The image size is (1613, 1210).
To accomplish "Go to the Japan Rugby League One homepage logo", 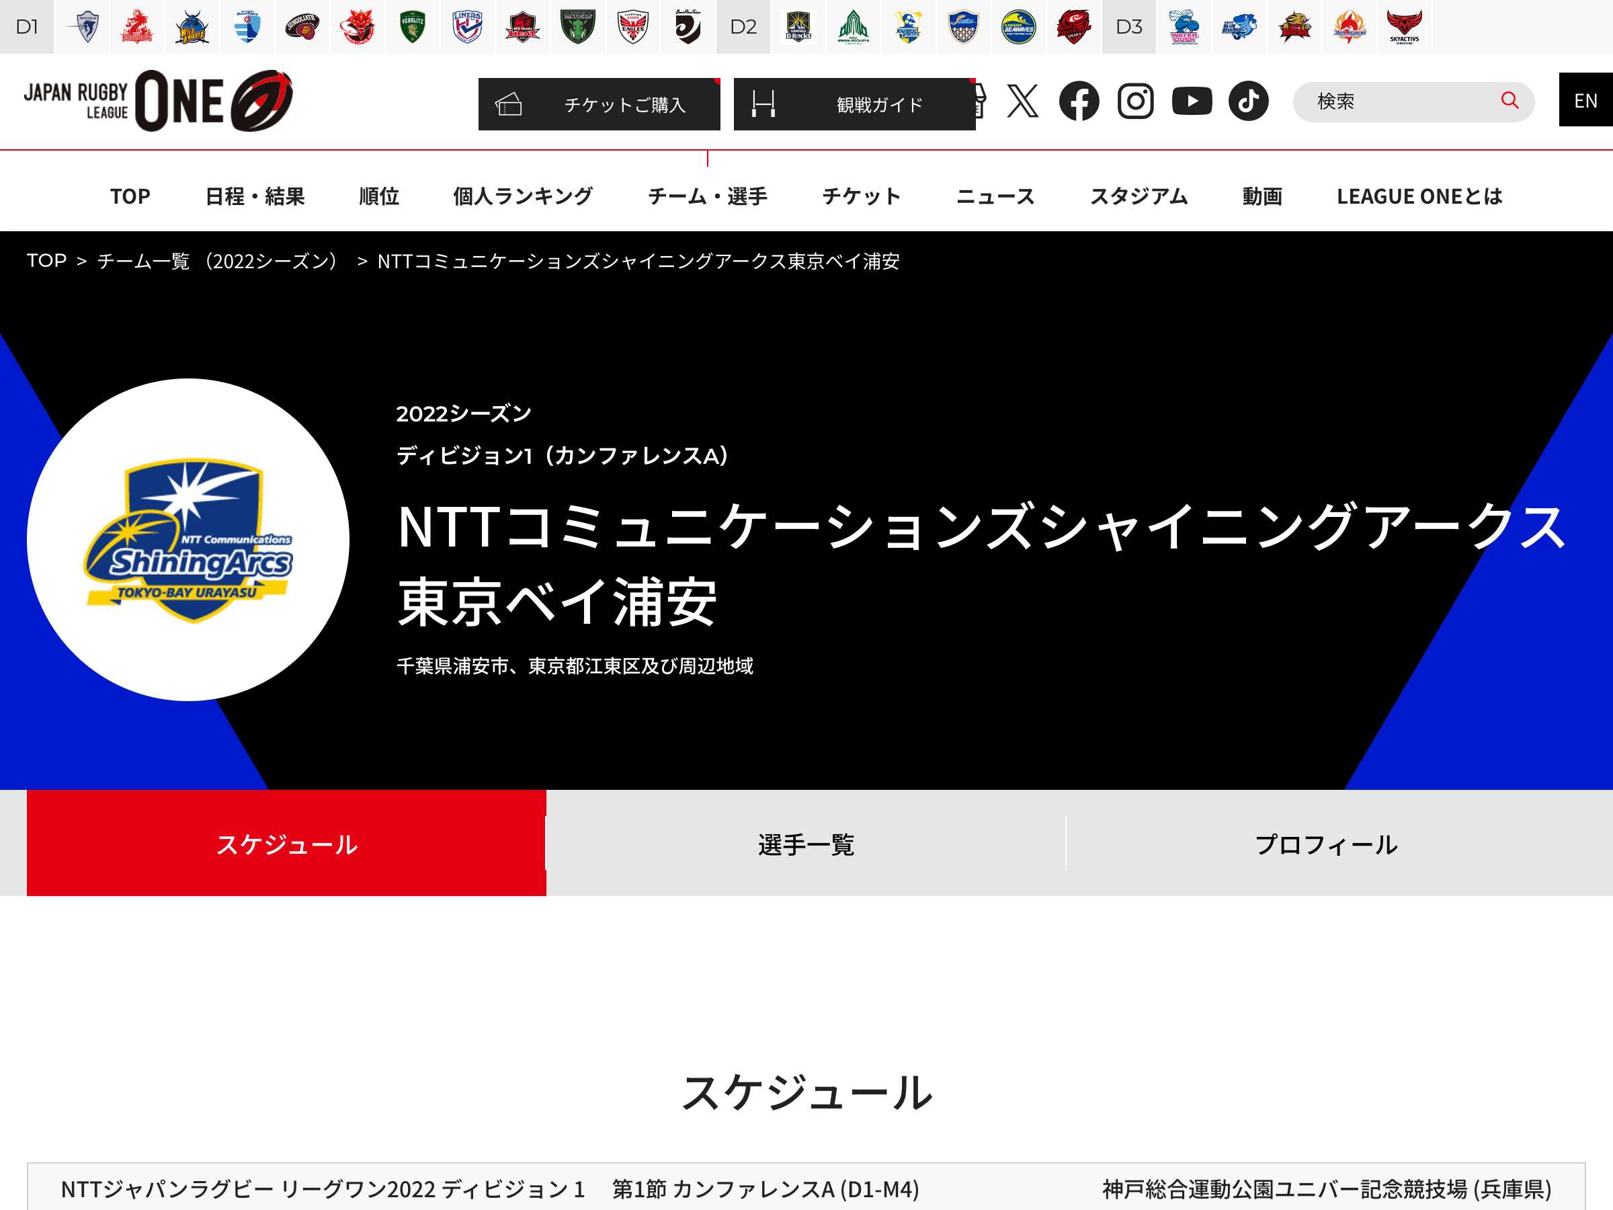I will pyautogui.click(x=158, y=101).
